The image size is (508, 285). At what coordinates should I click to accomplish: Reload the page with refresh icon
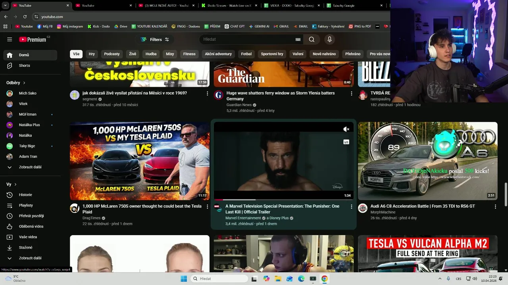(x=25, y=17)
